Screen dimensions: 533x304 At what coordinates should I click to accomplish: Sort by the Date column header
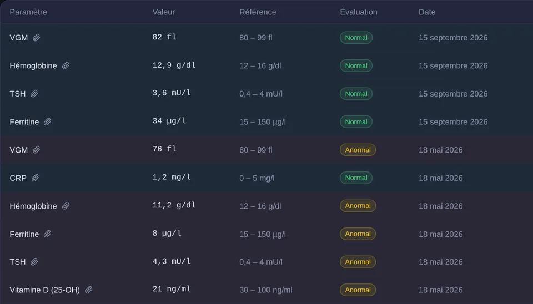click(x=427, y=12)
